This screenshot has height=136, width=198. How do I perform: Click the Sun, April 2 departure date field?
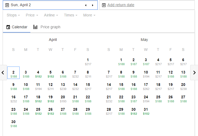point(43,5)
